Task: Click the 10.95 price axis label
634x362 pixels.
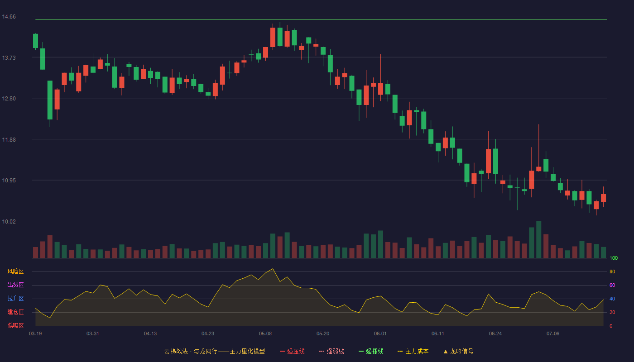Action: tap(9, 181)
